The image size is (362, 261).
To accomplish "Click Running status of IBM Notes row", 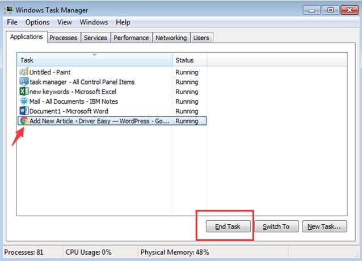I will tap(187, 102).
